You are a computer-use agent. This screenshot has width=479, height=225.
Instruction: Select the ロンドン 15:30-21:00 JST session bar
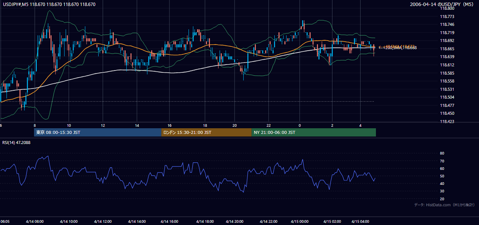pyautogui.click(x=207, y=132)
